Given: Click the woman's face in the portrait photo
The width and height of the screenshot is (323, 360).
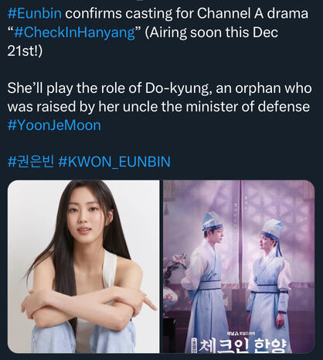Looking at the screenshot, I should 83,219.
